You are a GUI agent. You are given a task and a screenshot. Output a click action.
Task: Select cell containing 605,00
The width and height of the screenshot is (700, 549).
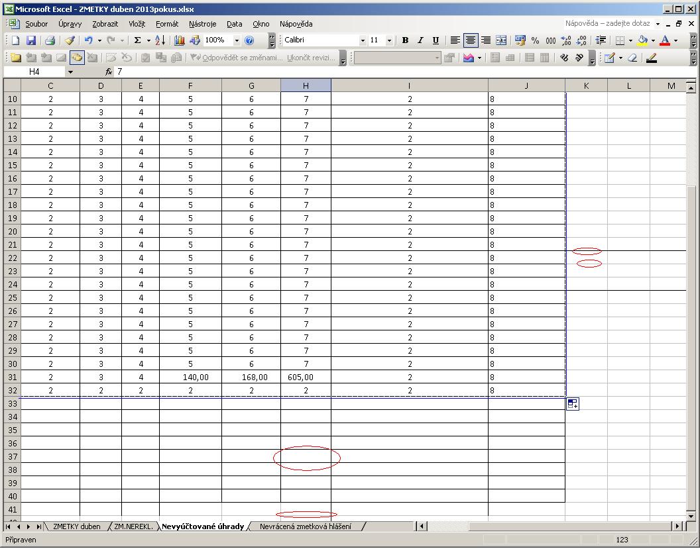306,377
